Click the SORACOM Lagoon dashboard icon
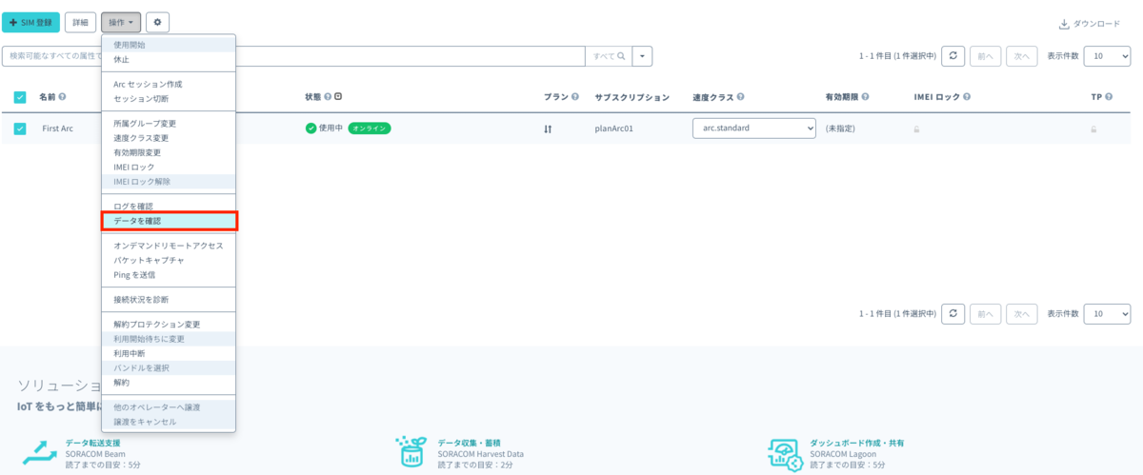 point(785,453)
